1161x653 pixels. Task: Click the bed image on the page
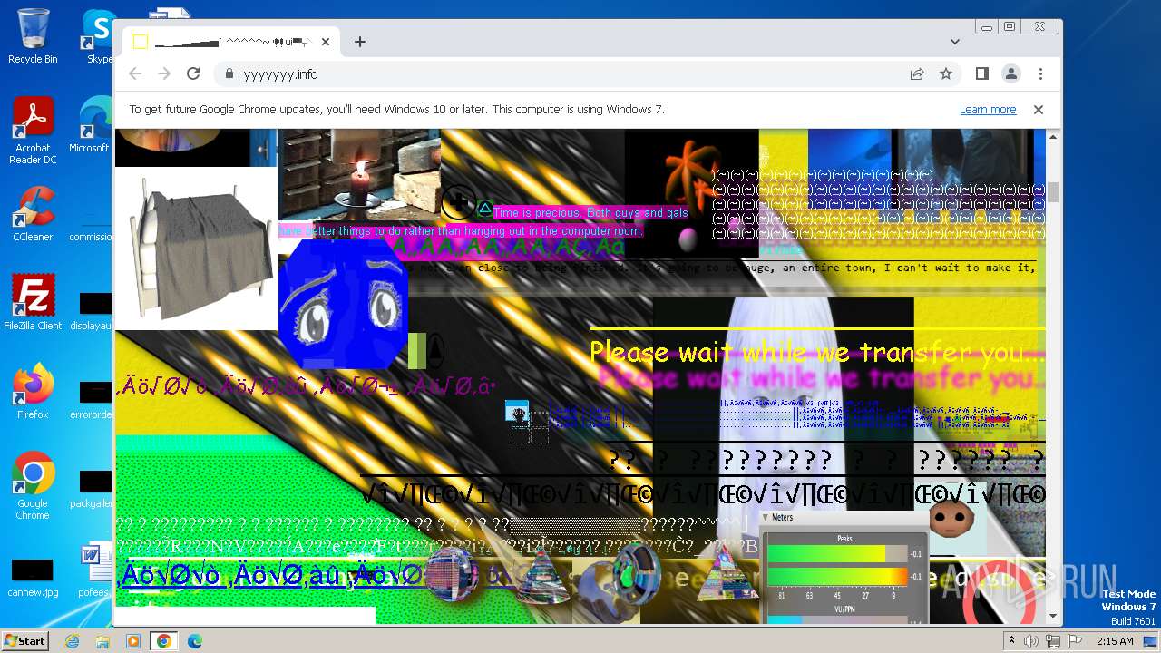tap(196, 249)
